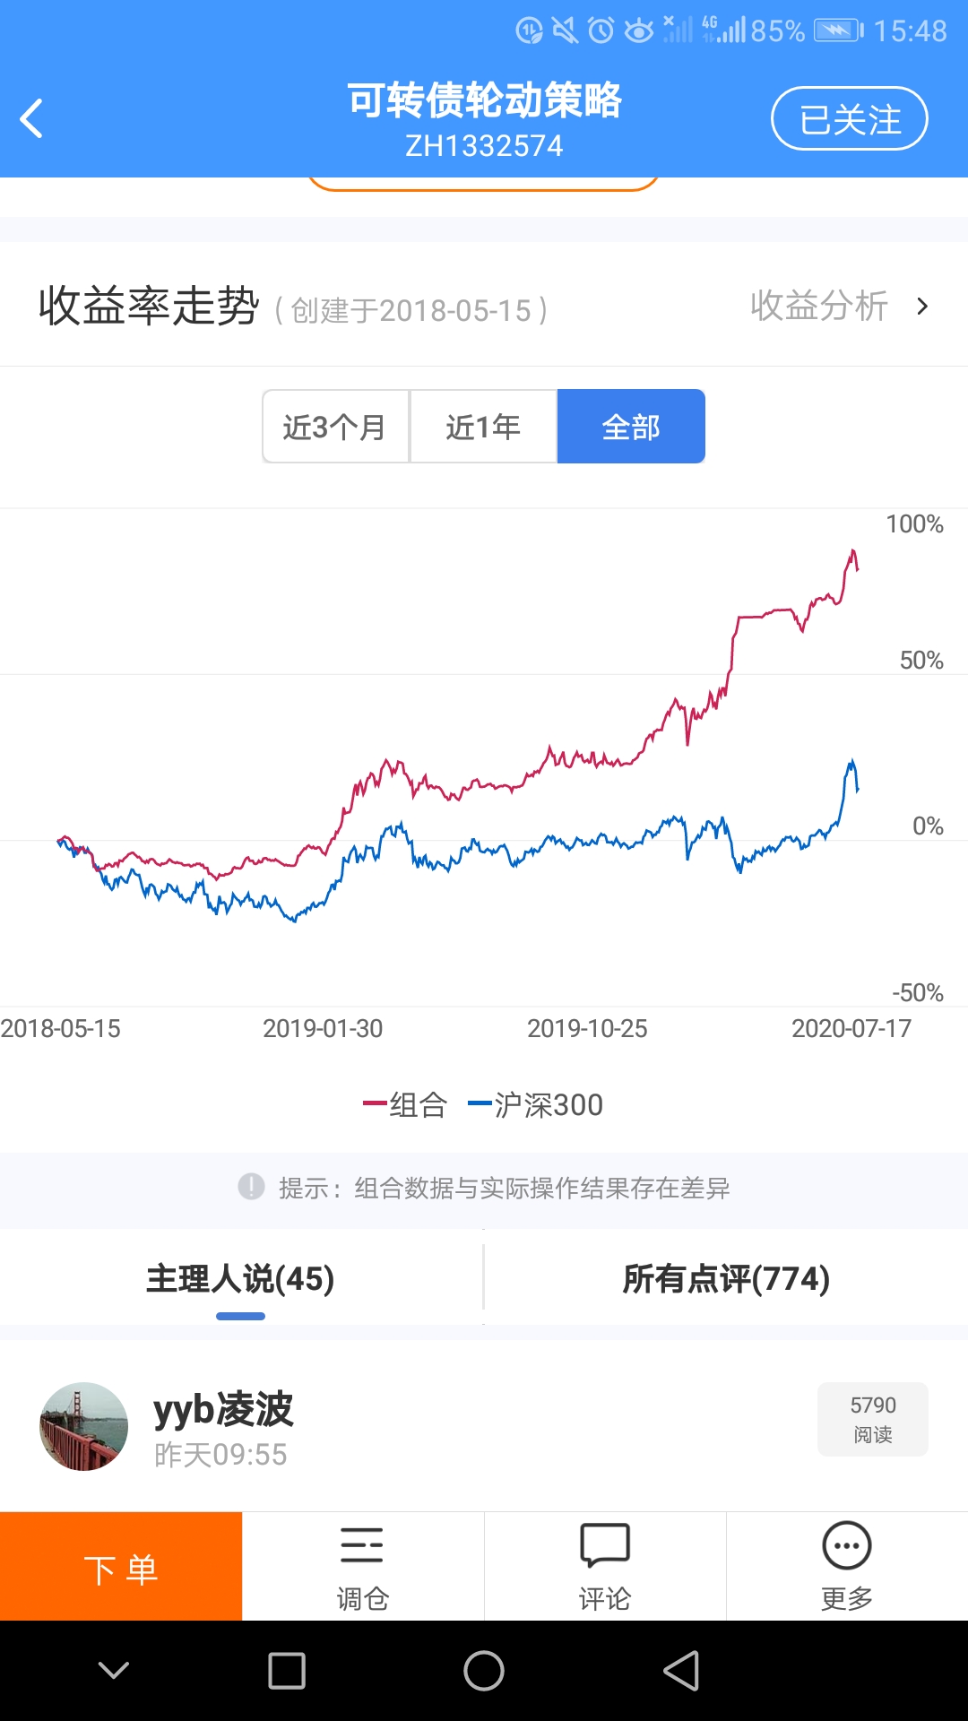This screenshot has width=968, height=1721.
Task: Tap the 组合 red legend swatch
Action: click(375, 1103)
